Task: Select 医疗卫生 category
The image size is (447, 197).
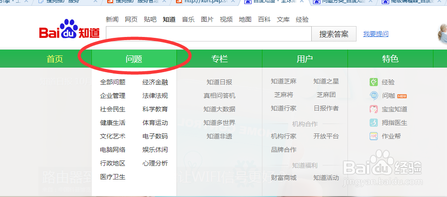Action: click(113, 177)
